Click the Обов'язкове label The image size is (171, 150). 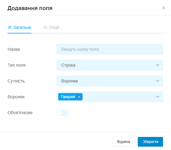20,113
